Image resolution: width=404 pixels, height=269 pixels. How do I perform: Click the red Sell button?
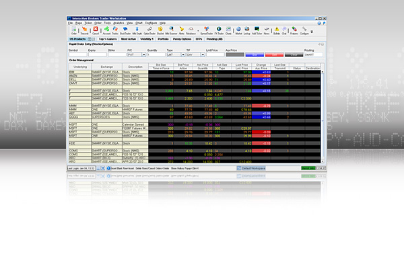pos(274,54)
